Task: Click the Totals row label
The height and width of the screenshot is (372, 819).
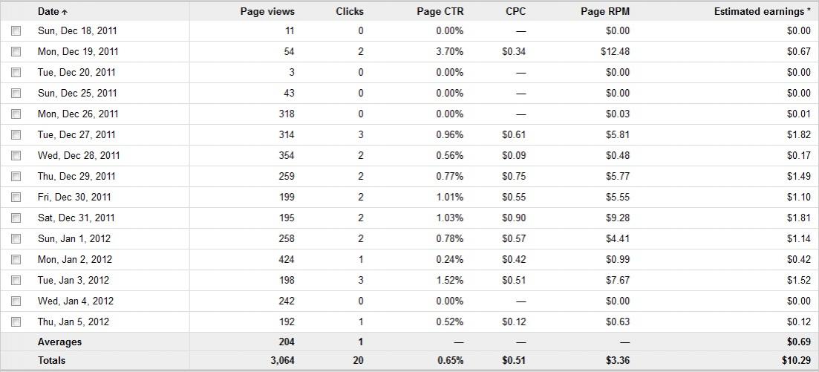Action: (52, 361)
